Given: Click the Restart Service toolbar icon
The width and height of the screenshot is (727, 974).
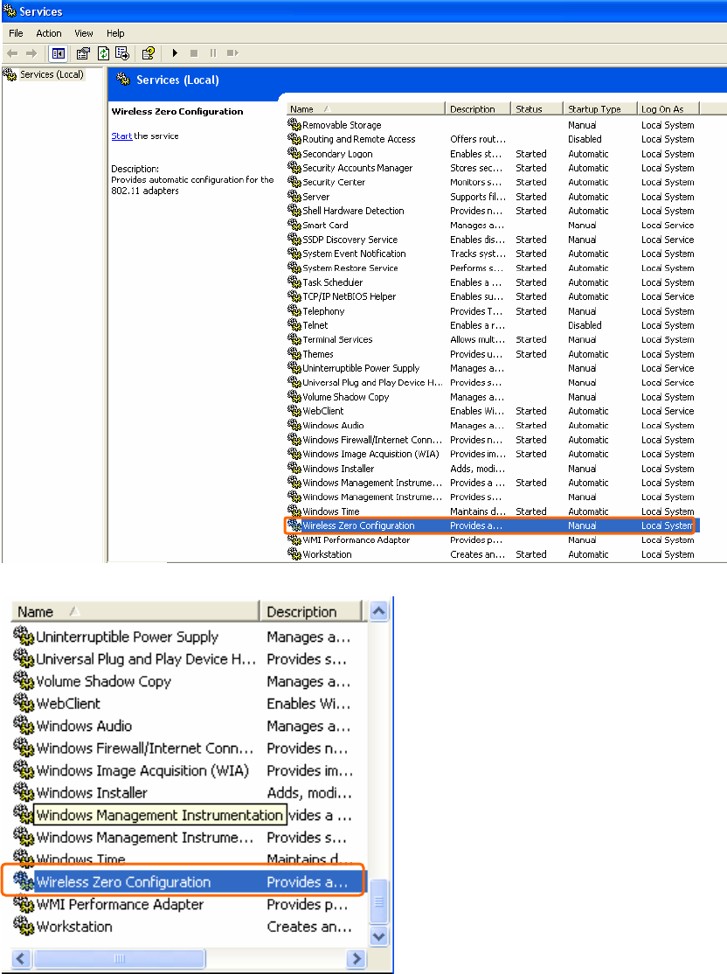Looking at the screenshot, I should coord(232,53).
